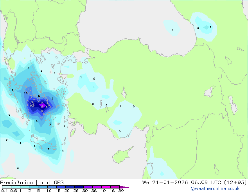Image resolution: width=248 pixels, height=192 pixels.
Task: Pick the 40 to 45 mm magenta swatch
Action: (106, 187)
